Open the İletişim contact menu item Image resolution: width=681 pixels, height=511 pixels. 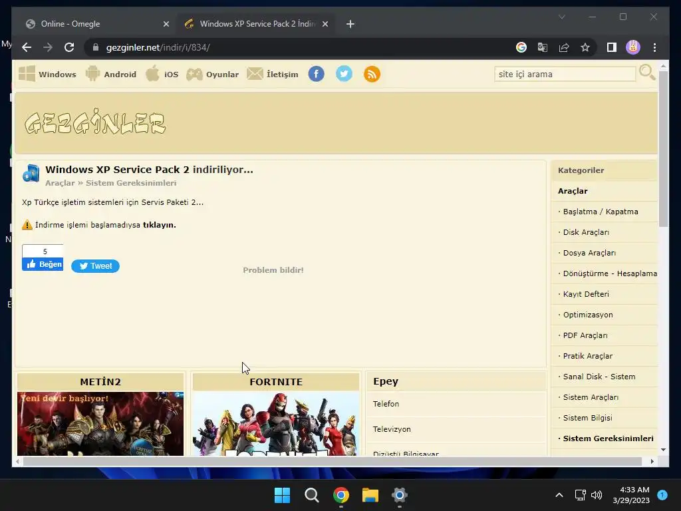(272, 75)
